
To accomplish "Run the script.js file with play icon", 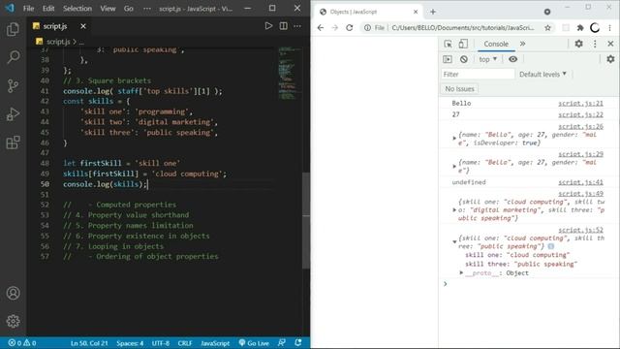I will [268, 26].
